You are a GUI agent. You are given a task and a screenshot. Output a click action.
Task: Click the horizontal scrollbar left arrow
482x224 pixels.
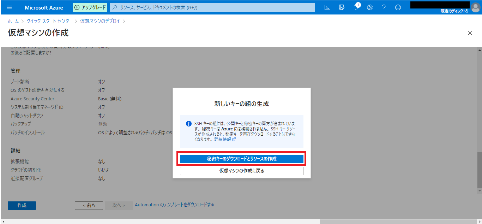coord(3,222)
